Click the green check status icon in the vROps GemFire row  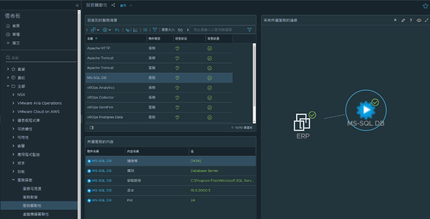point(209,108)
